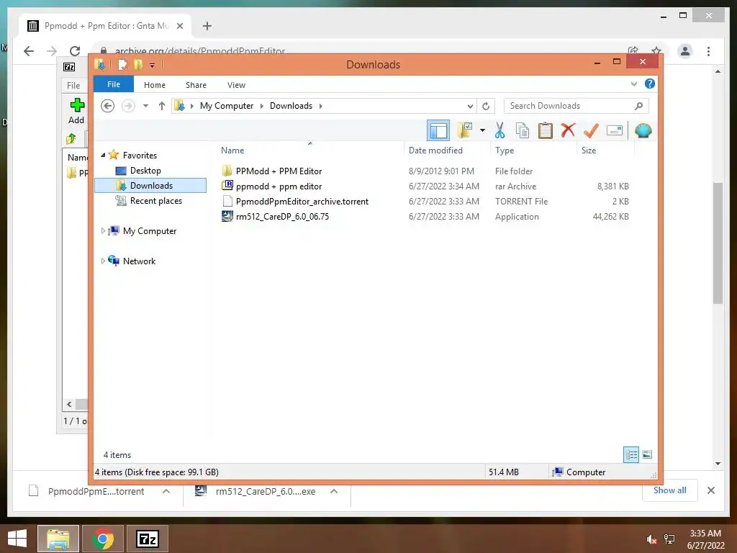737x553 pixels.
Task: Click the folder options toolbar icon
Action: point(465,130)
